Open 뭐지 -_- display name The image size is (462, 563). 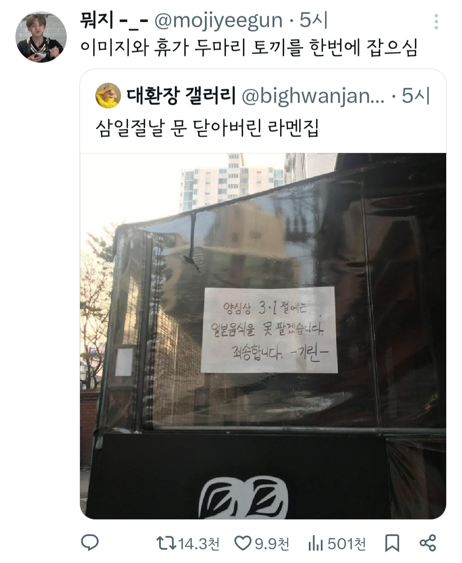pyautogui.click(x=114, y=21)
